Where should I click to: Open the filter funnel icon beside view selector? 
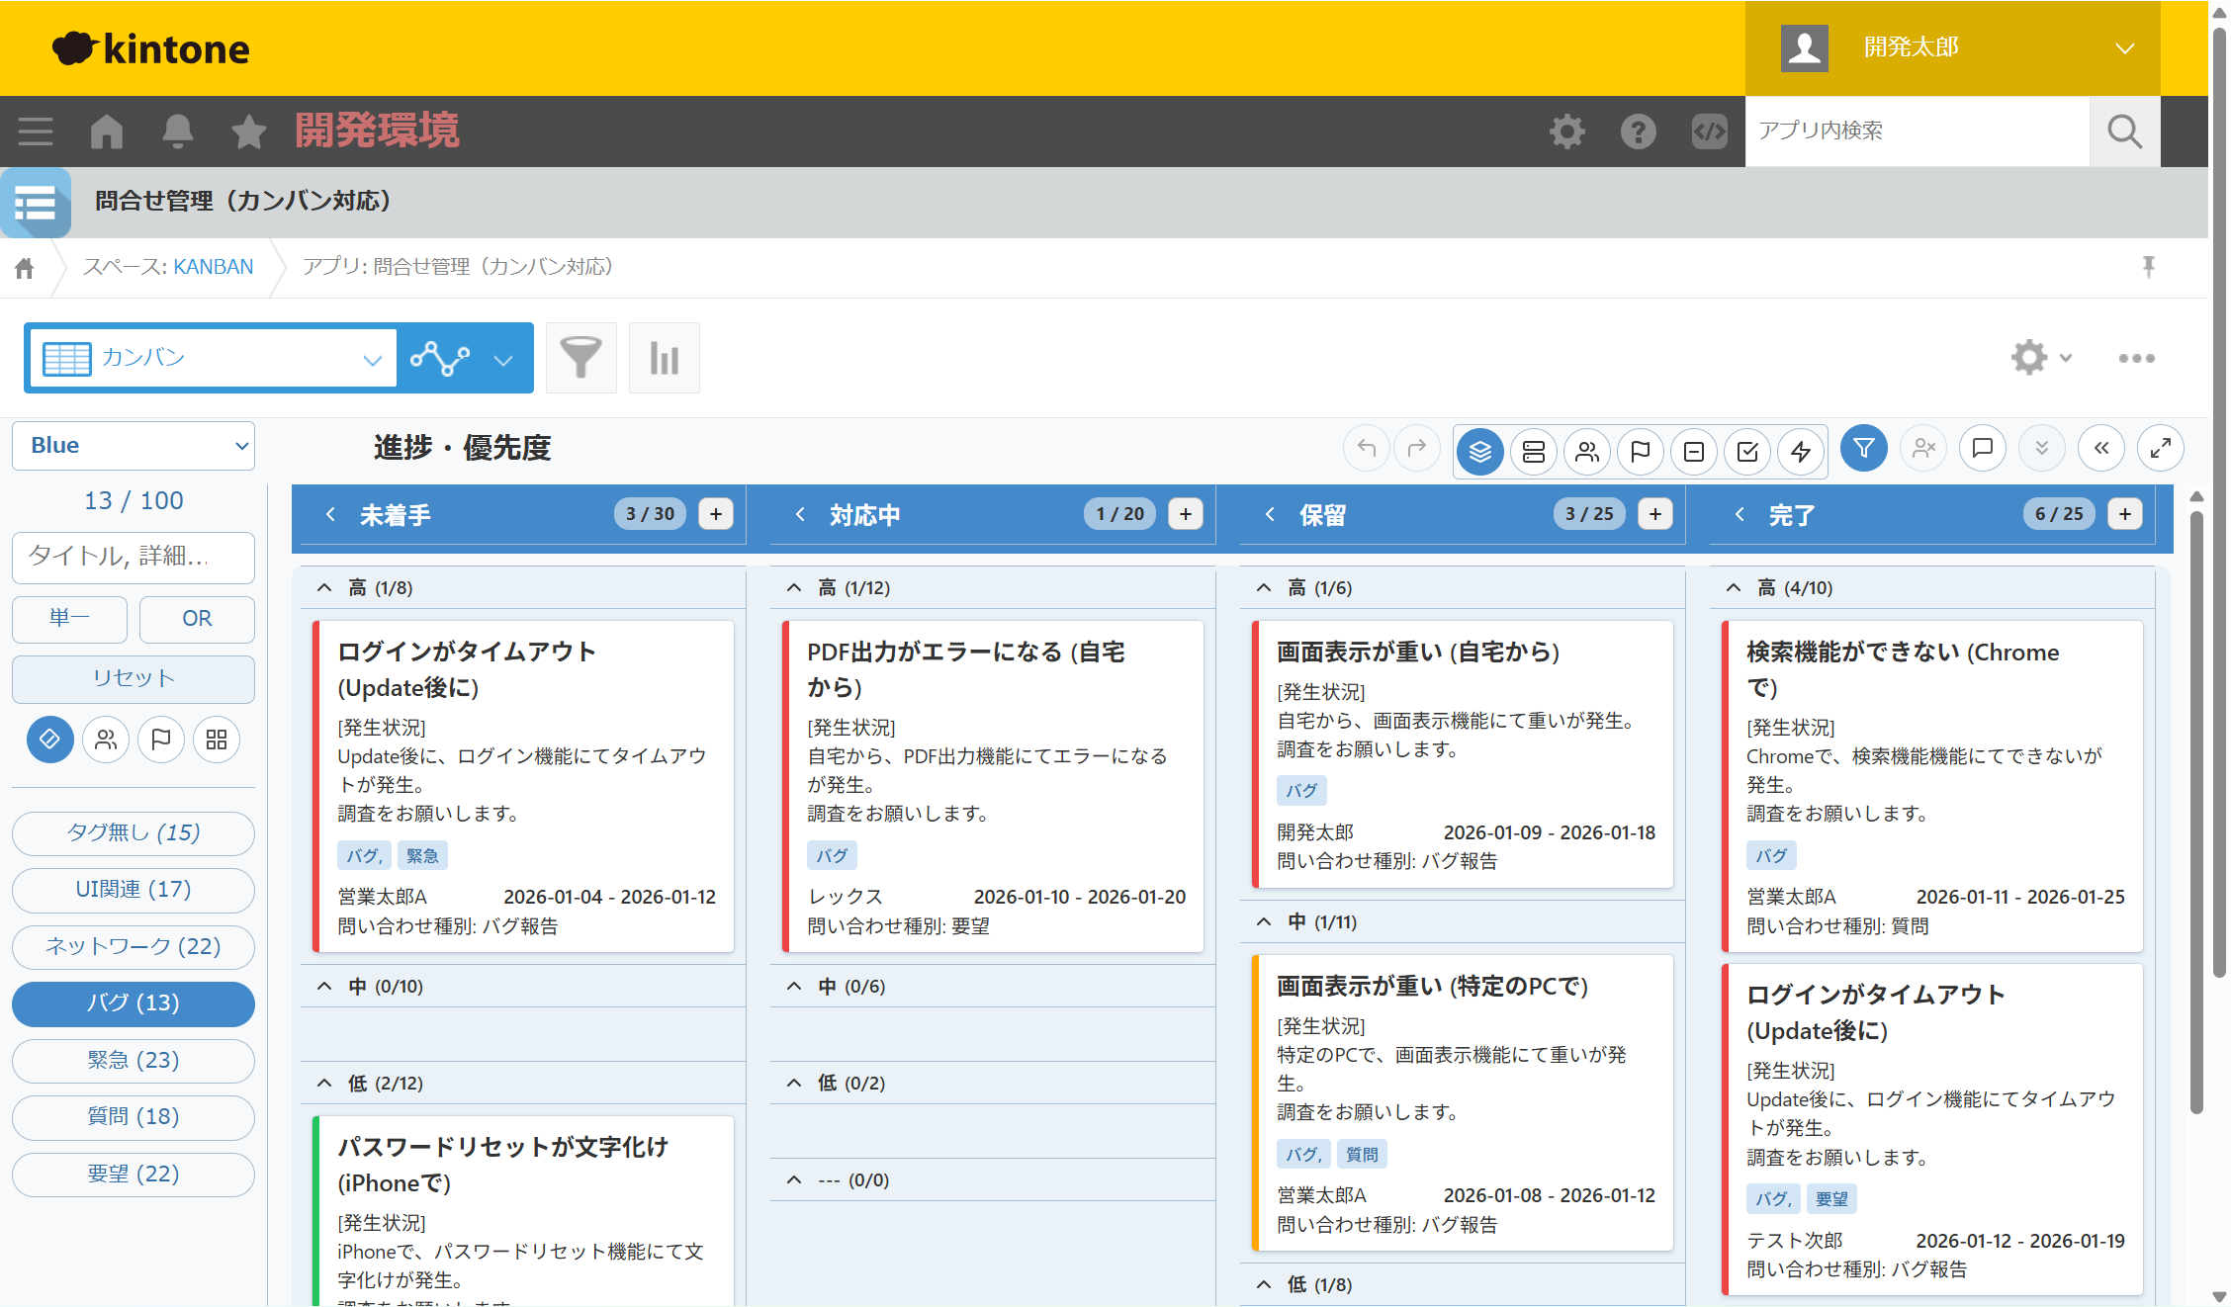coord(580,358)
